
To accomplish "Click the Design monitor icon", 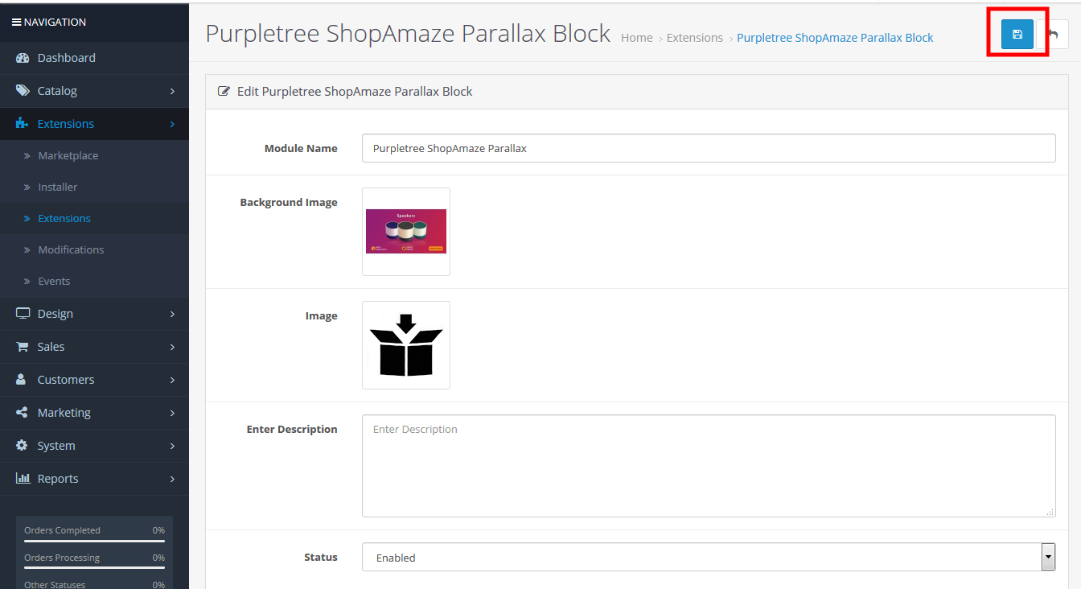I will (23, 314).
